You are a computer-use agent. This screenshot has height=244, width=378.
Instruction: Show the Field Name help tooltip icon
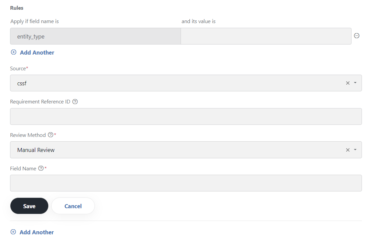point(41,168)
